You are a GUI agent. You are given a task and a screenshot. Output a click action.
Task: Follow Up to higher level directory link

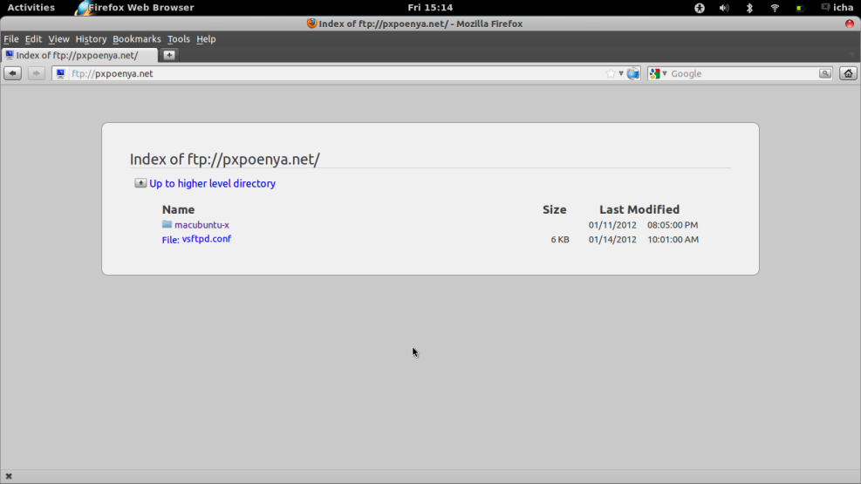(212, 183)
